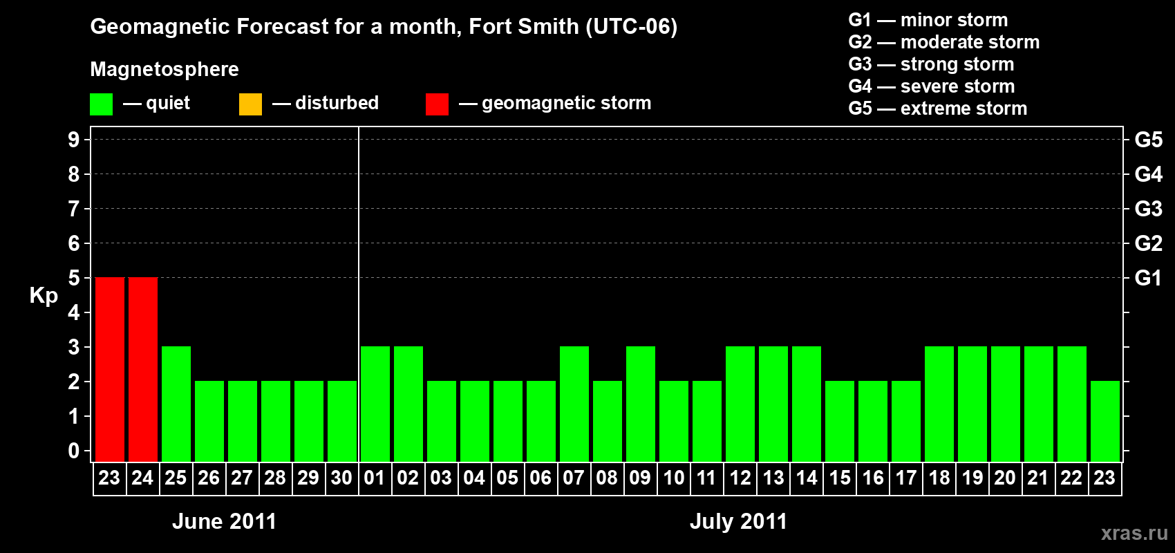This screenshot has width=1175, height=553.
Task: Click the 'G1 — minor storm' legend text
Action: pyautogui.click(x=928, y=20)
